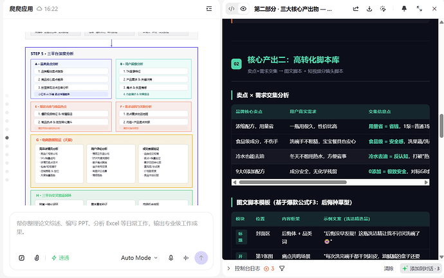Download the generated document
Viewport: 444px width, 278px height.
369,9
